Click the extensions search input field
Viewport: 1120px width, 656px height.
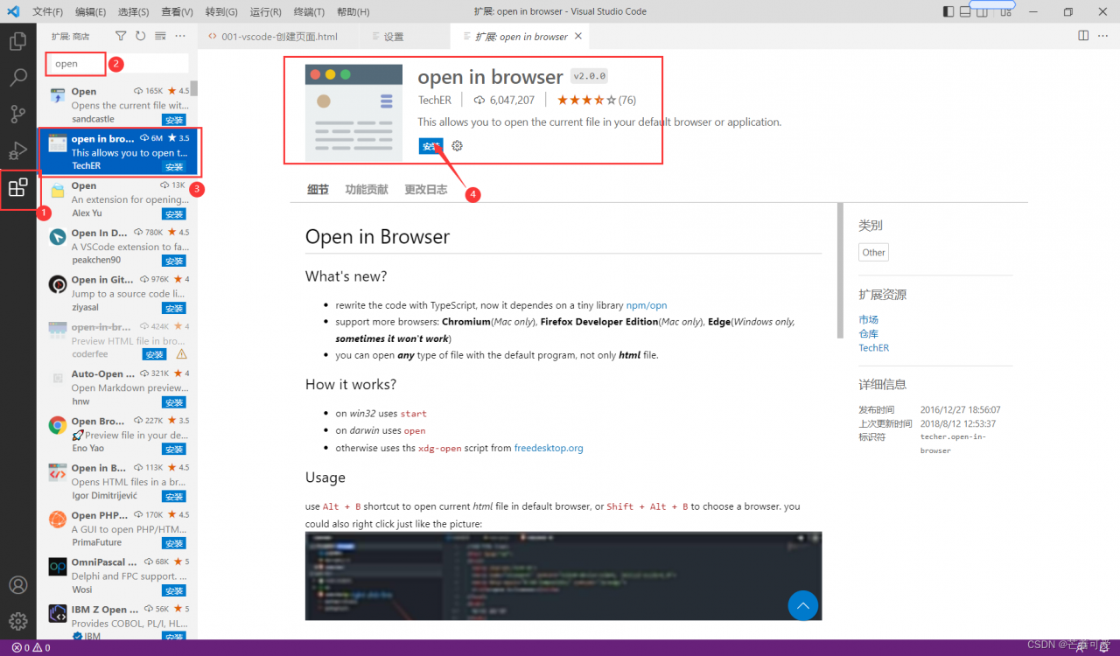pos(117,63)
